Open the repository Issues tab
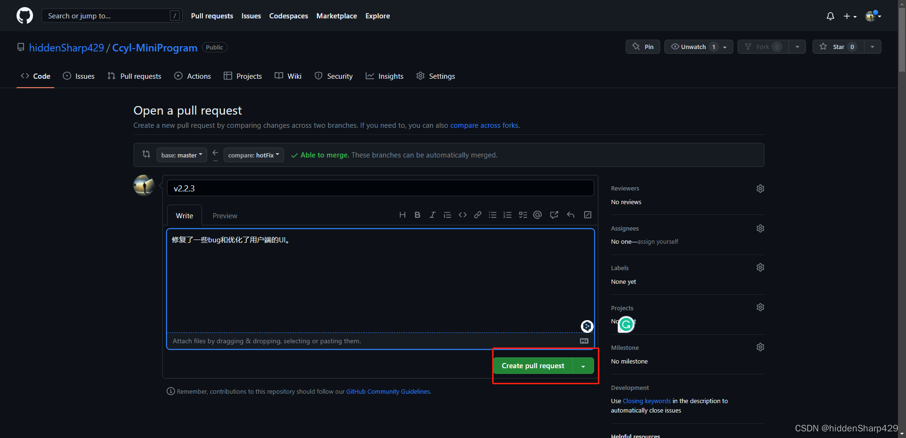 coord(79,76)
